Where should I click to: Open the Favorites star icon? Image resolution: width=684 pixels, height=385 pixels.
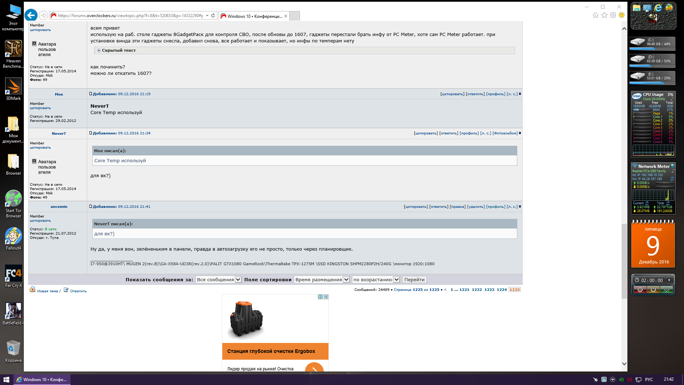tap(604, 15)
